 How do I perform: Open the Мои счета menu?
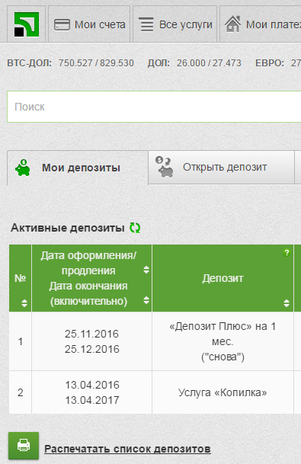click(89, 24)
